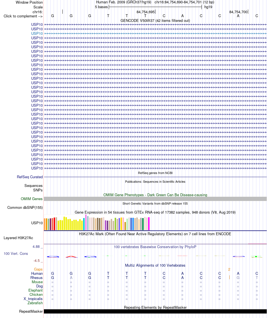The height and width of the screenshot is (318, 267).
Task: Click the light gray 'A' mismatch in Rhesus row
Action: [71, 278]
